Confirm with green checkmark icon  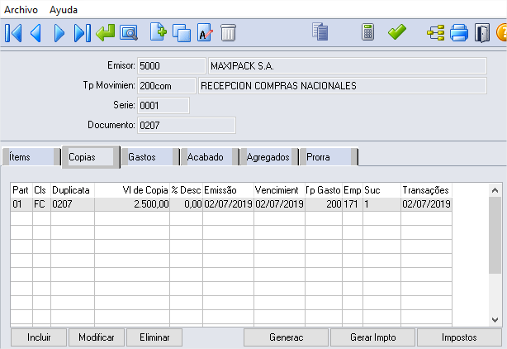point(396,31)
